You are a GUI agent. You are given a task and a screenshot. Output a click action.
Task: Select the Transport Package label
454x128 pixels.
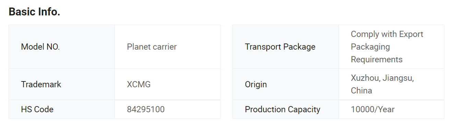(x=280, y=47)
